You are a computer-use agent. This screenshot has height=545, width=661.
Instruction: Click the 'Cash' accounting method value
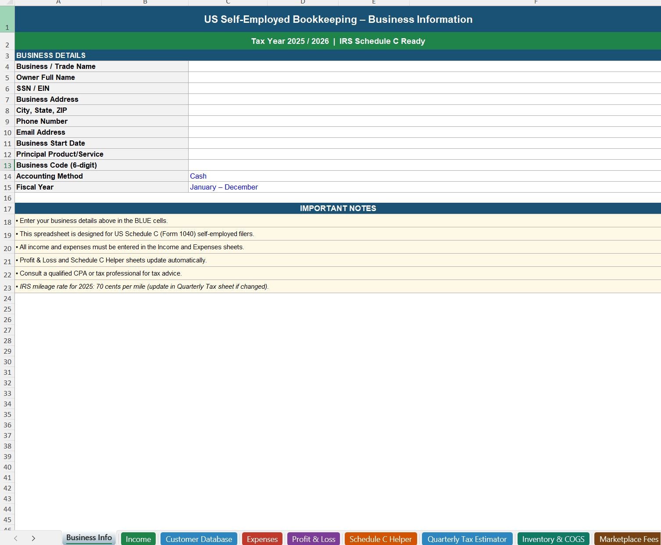click(x=425, y=176)
